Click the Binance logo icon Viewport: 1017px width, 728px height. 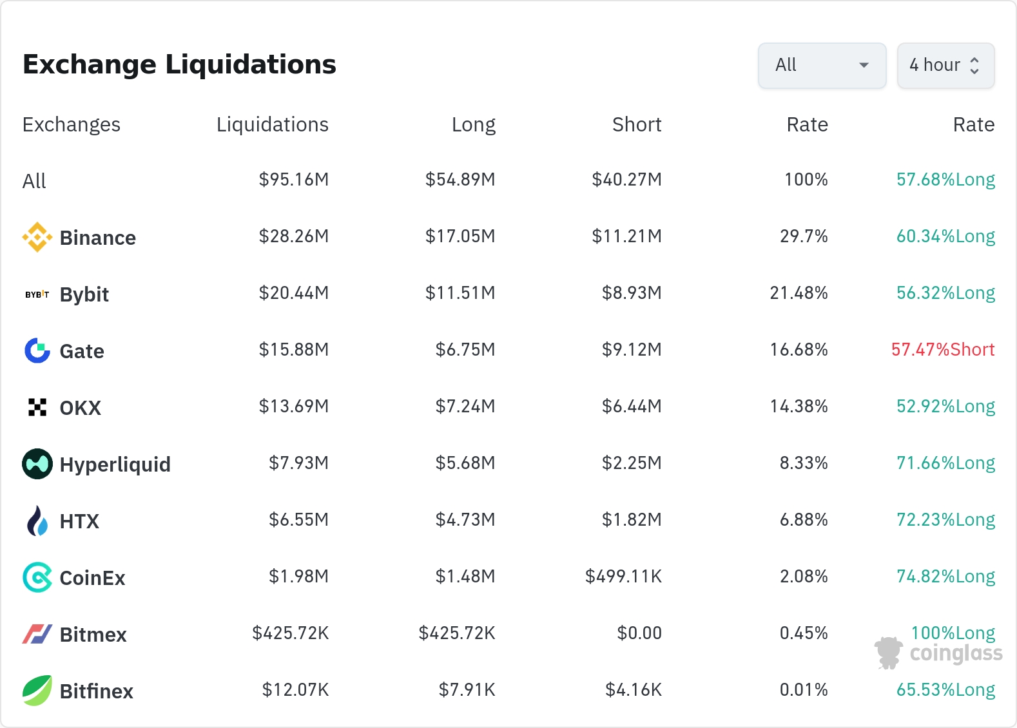point(37,237)
